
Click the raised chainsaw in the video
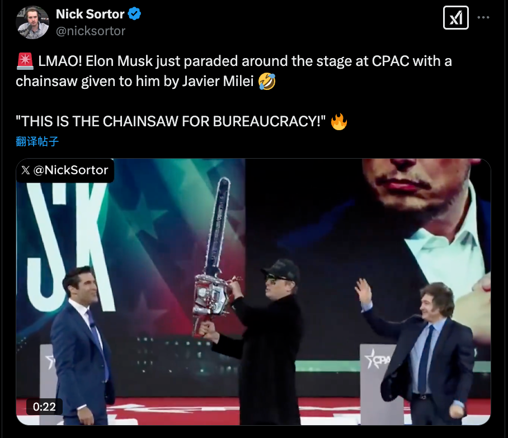215,246
